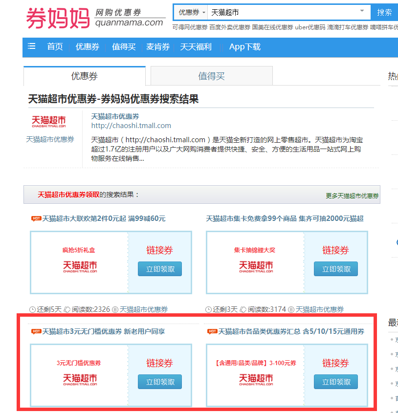398x413 pixels.
Task: Click 立即领取 on the 3-100元券 coupon
Action: [x=336, y=382]
